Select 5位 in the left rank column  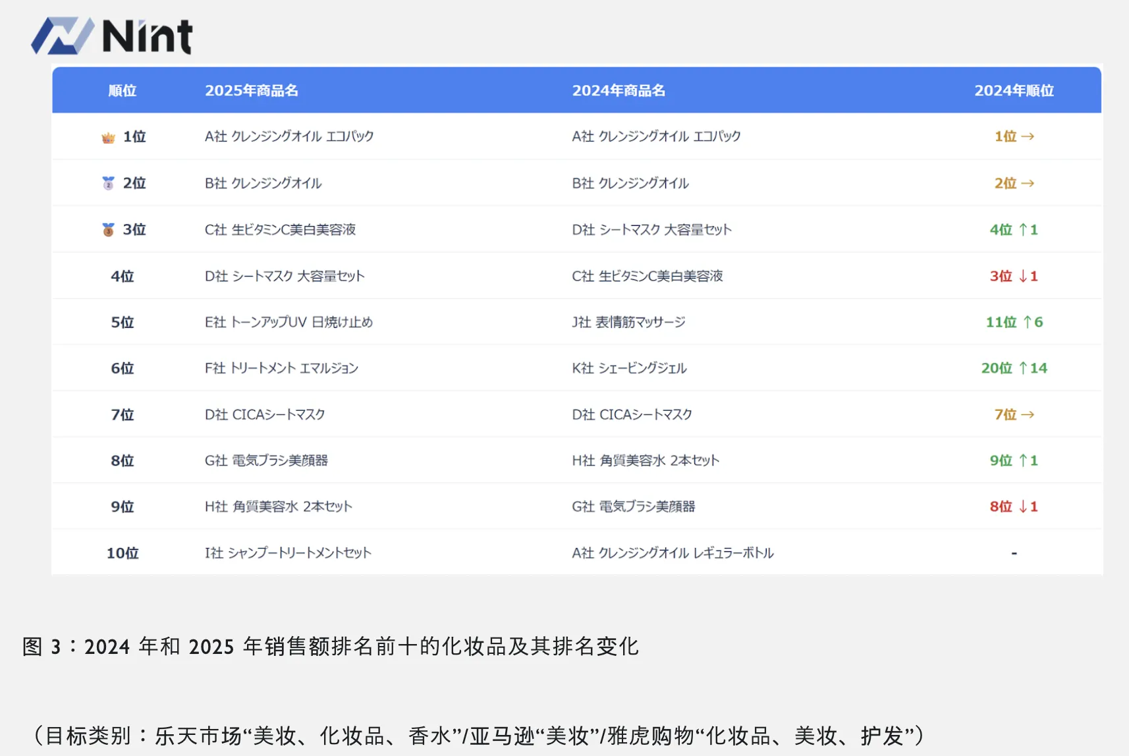123,322
